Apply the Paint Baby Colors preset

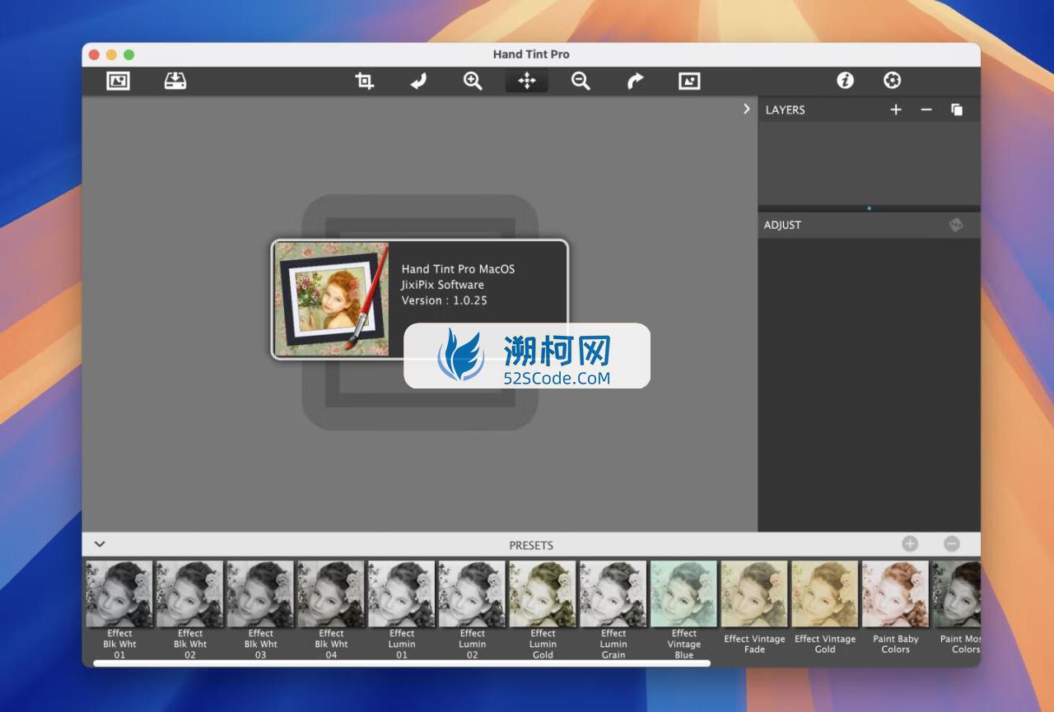[895, 608]
